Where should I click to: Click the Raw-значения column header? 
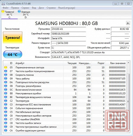pyautogui.click(x=116, y=63)
